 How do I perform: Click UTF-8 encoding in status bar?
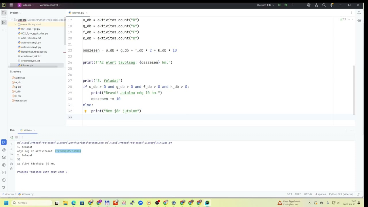(308, 194)
